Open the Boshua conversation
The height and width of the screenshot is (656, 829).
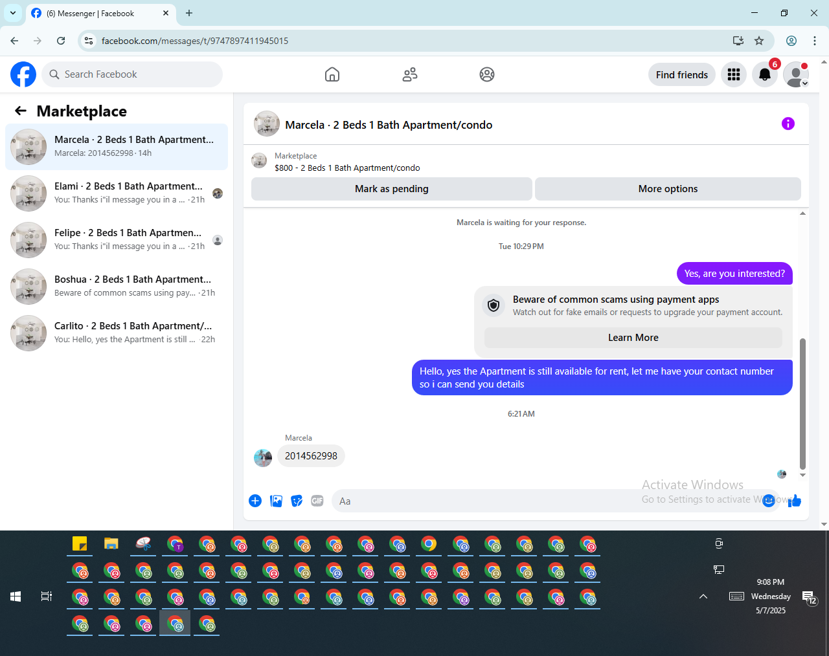point(117,287)
